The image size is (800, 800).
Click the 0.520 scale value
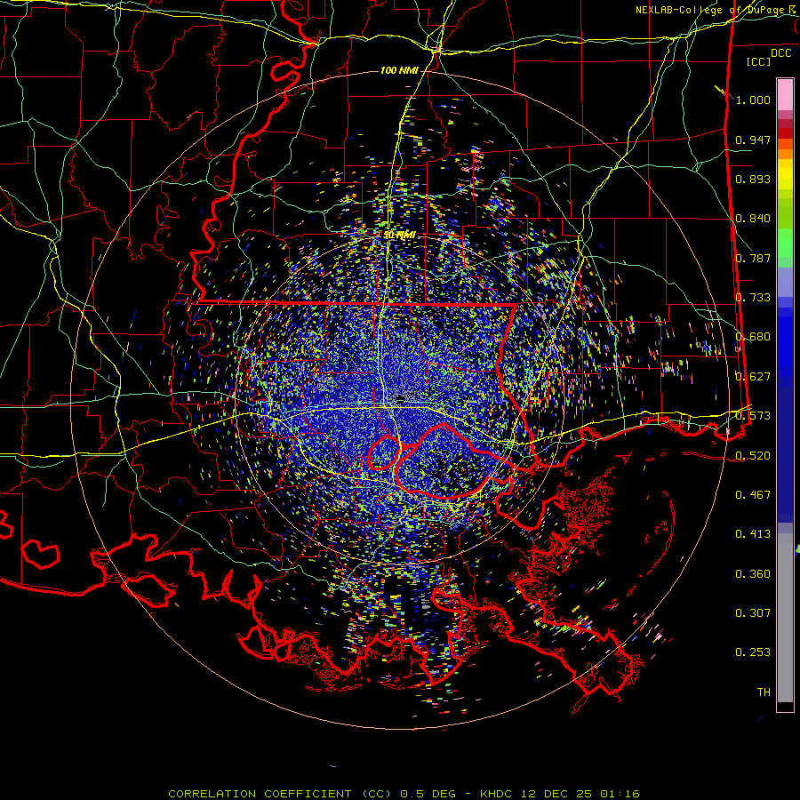753,456
